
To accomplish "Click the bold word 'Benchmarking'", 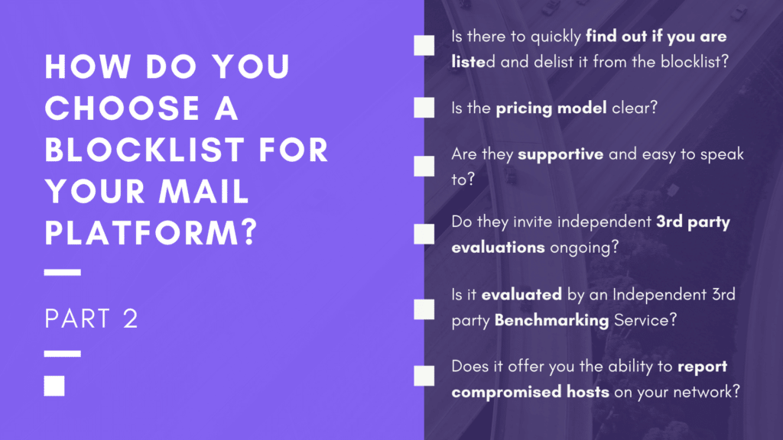I will tap(552, 320).
